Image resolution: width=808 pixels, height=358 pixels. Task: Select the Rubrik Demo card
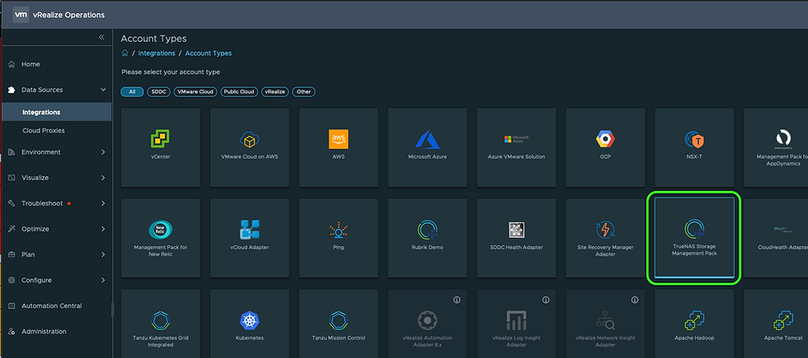428,238
